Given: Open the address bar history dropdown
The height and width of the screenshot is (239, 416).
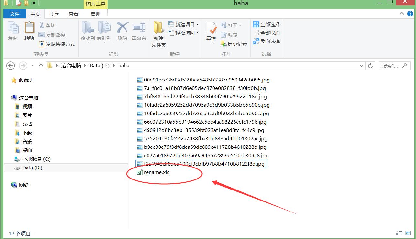Looking at the screenshot, I should 362,66.
